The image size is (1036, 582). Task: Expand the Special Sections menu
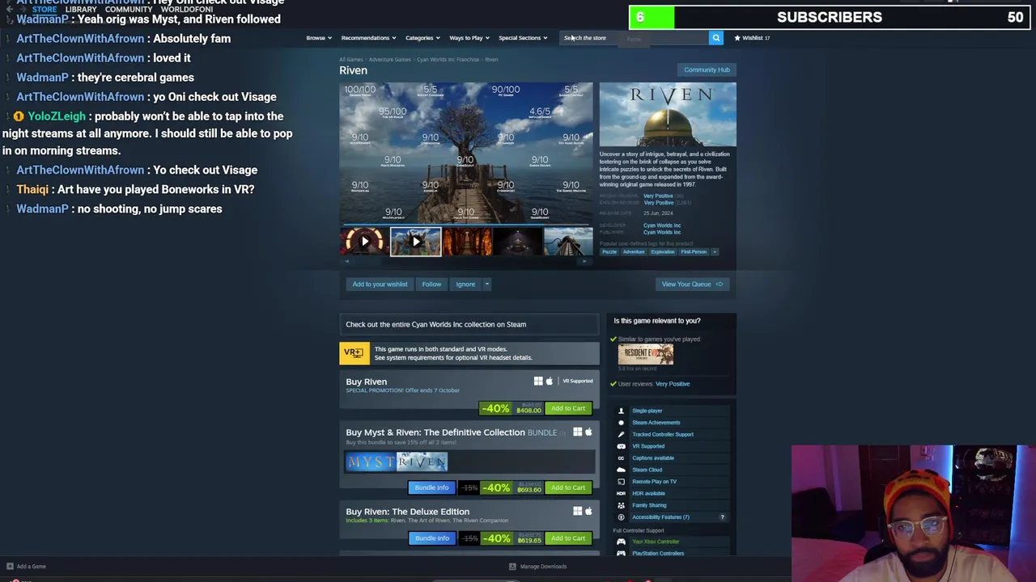click(x=523, y=38)
